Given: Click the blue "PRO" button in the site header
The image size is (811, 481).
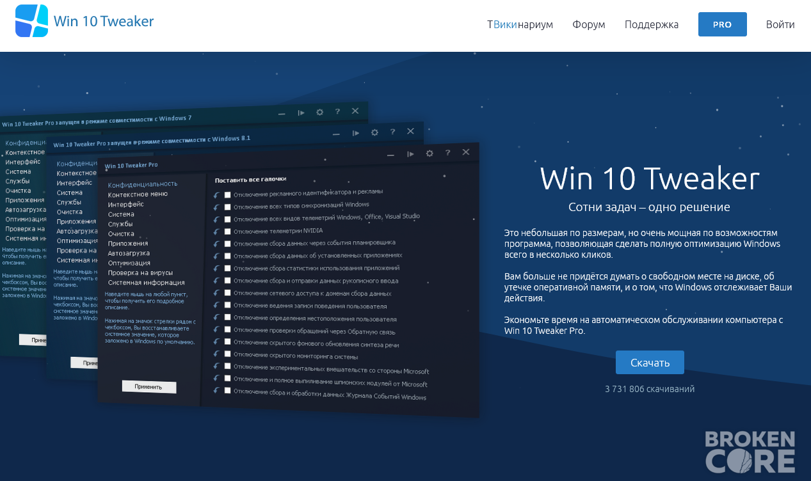Looking at the screenshot, I should click(x=722, y=24).
